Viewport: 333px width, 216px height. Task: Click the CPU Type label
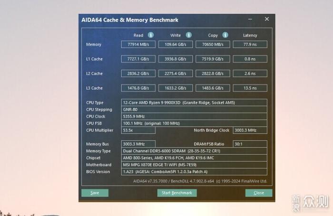[95, 103]
